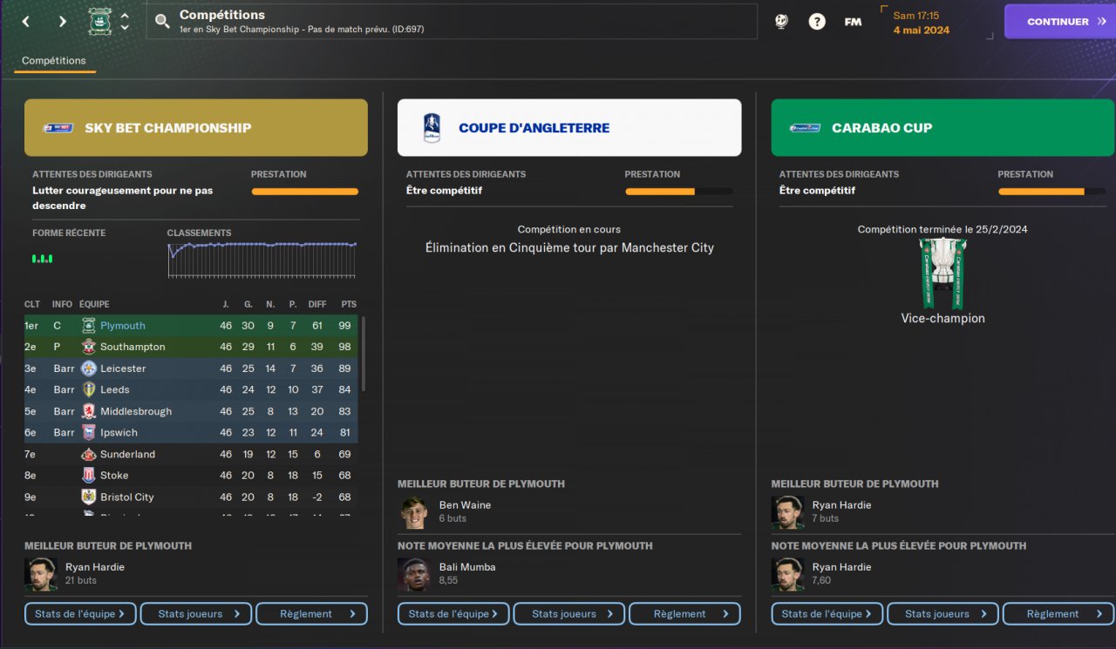Open the Bristol City team name
Image resolution: width=1116 pixels, height=649 pixels.
(127, 497)
